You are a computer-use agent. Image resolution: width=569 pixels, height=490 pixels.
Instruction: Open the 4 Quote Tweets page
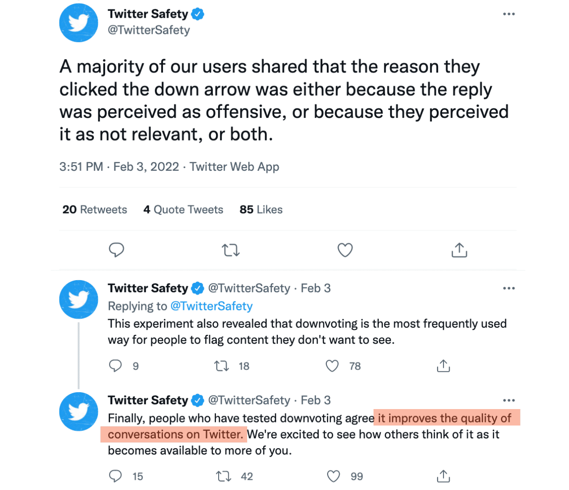[x=183, y=209]
